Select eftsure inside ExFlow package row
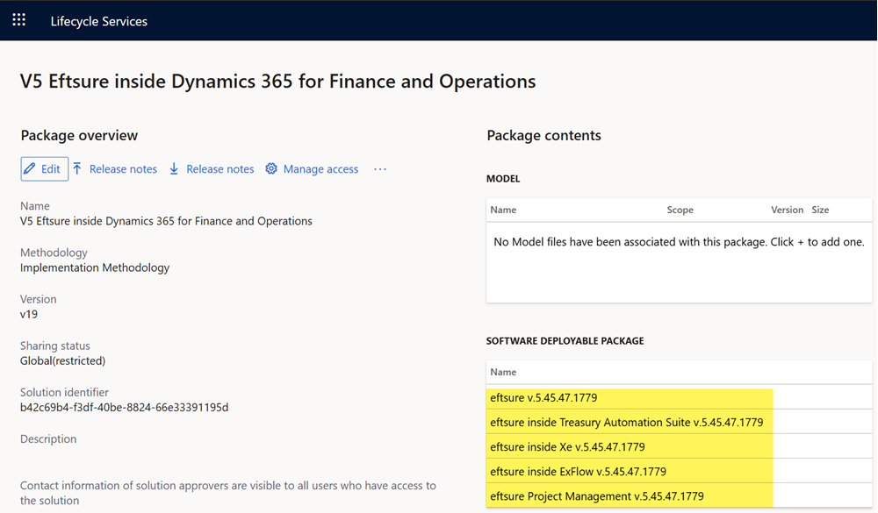 coord(680,472)
